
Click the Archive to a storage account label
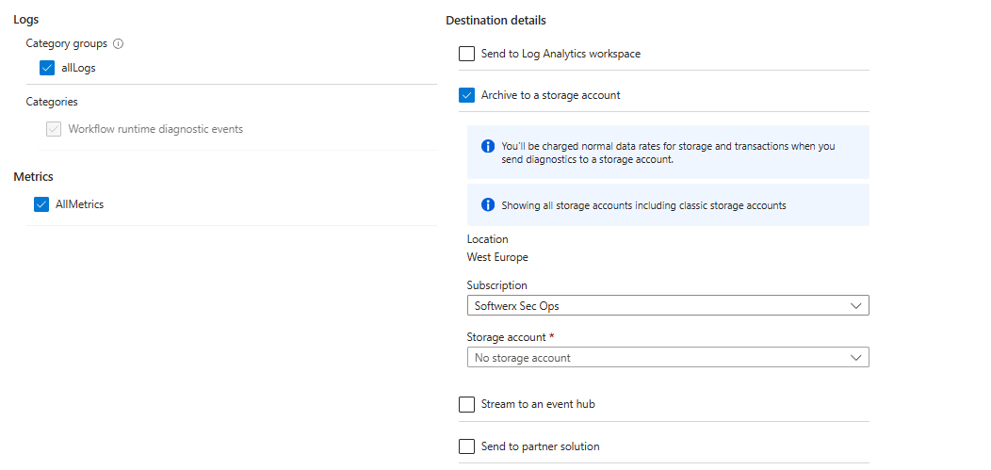coord(550,95)
